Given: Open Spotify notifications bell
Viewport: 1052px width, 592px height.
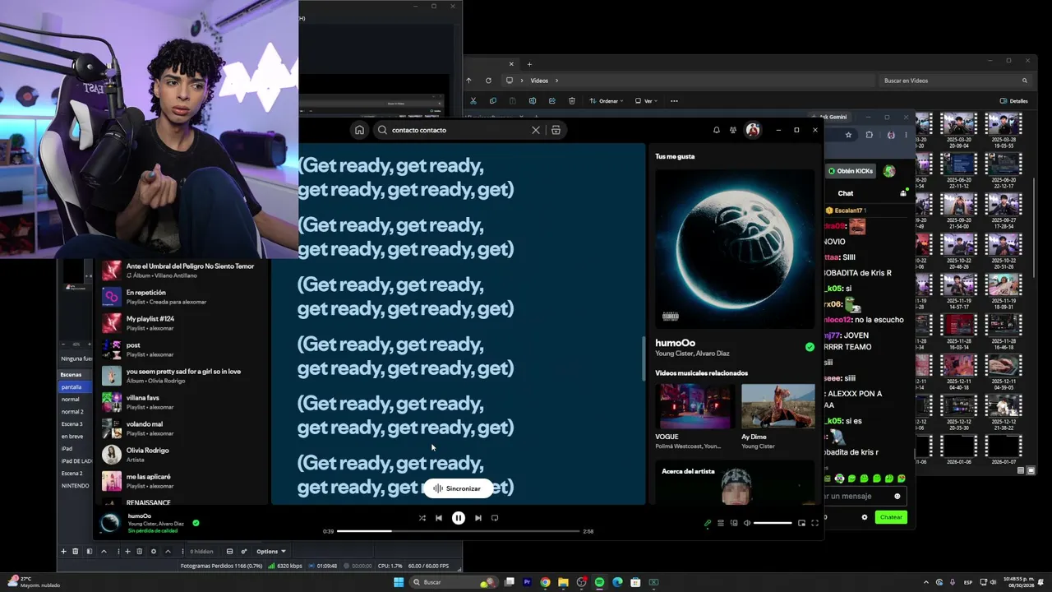Looking at the screenshot, I should pyautogui.click(x=717, y=130).
